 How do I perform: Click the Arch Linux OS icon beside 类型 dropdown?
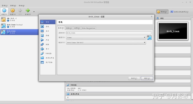click(x=149, y=38)
